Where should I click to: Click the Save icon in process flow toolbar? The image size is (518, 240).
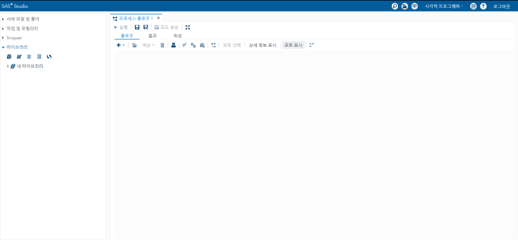(x=137, y=27)
